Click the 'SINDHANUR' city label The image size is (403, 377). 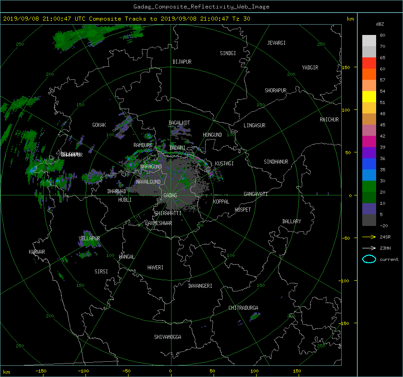[276, 162]
